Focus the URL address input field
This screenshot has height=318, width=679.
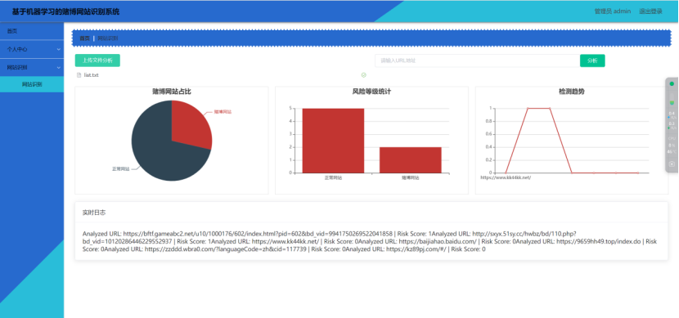coord(477,60)
